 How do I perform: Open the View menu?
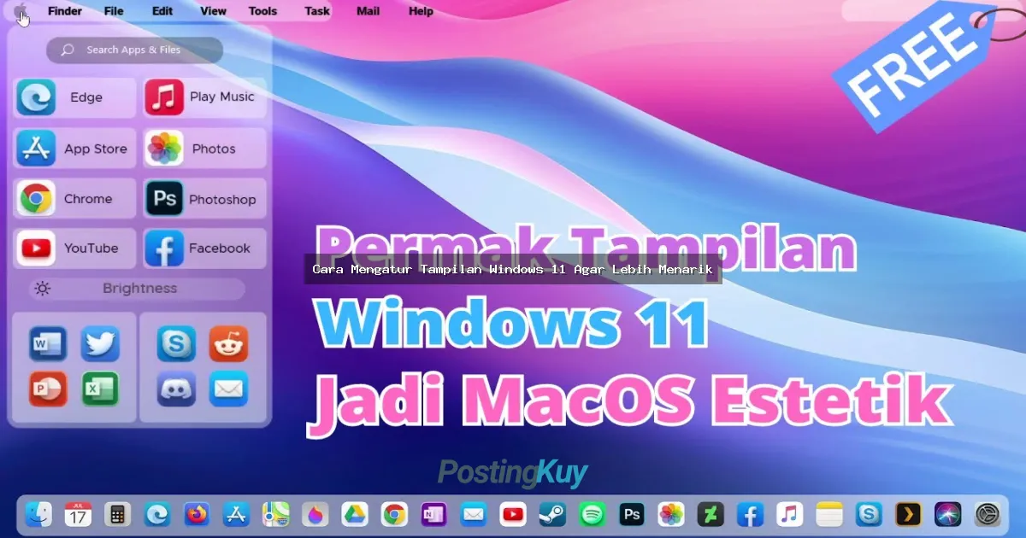click(213, 11)
